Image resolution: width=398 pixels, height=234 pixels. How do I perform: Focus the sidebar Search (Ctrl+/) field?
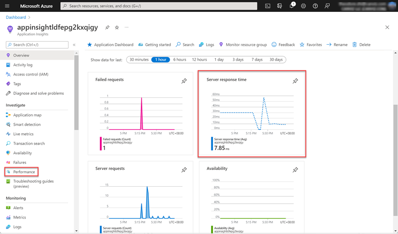[37, 45]
